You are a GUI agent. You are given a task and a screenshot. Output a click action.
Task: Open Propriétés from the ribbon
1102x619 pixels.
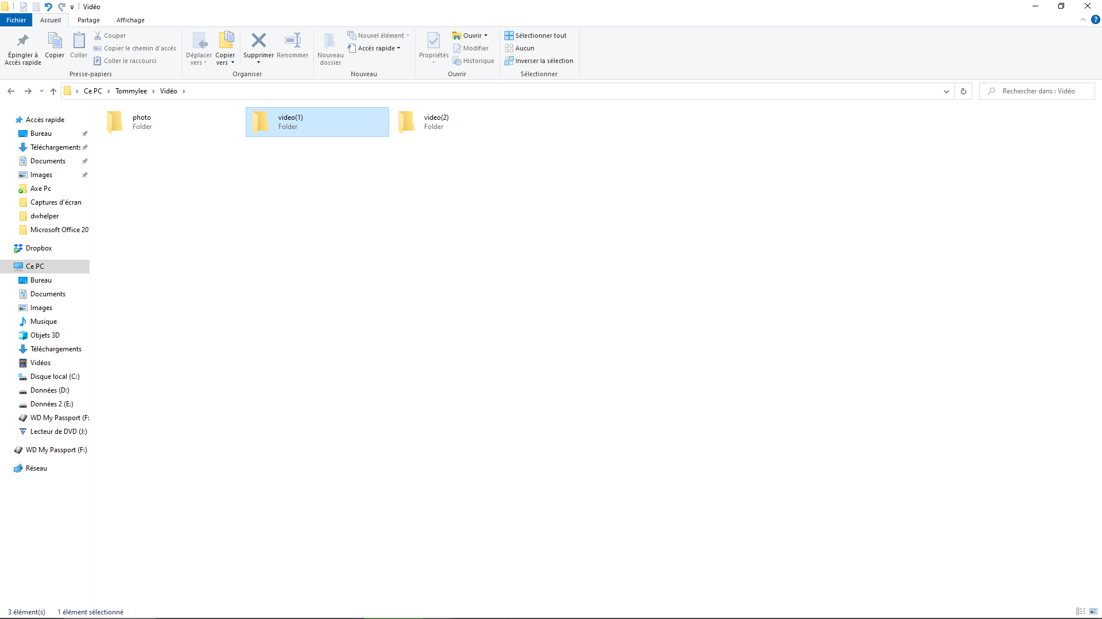point(433,41)
